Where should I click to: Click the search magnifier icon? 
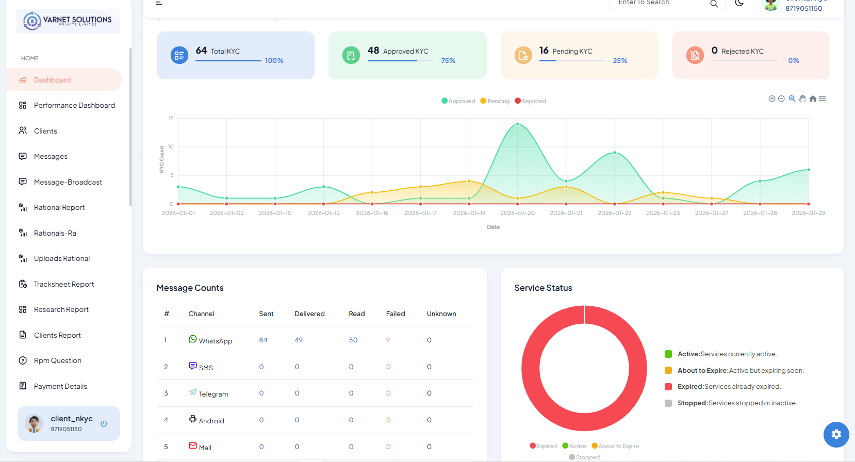[714, 4]
